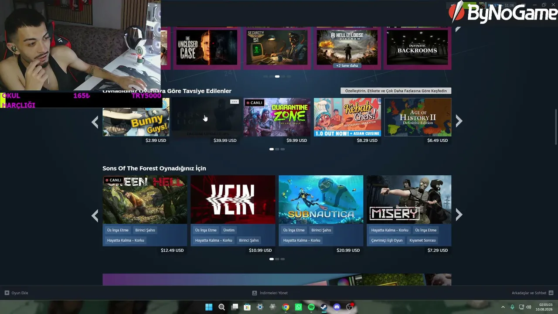This screenshot has height=314, width=558.
Task: Click Üs İnşa Etme tag under Green Hell
Action: [x=118, y=230]
